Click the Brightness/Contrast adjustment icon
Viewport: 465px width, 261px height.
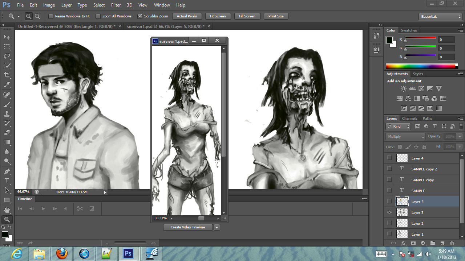[404, 89]
